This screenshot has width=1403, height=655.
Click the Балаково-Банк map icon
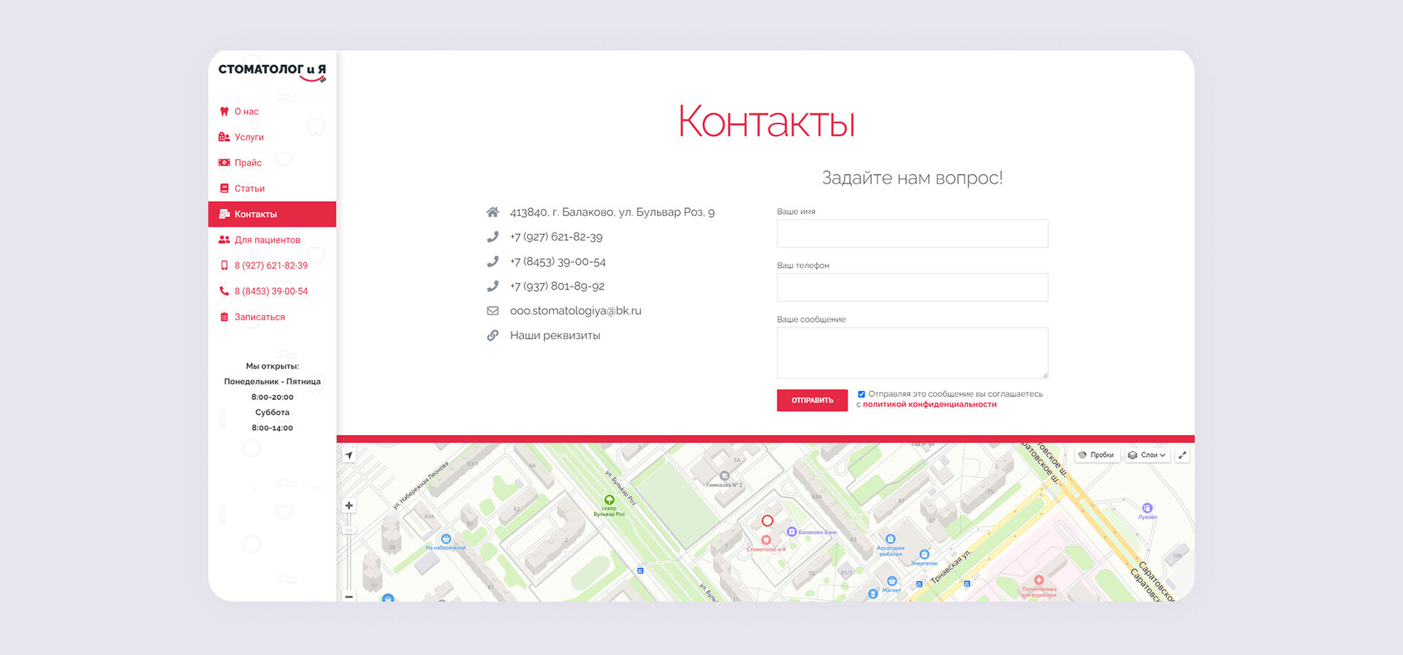(791, 532)
